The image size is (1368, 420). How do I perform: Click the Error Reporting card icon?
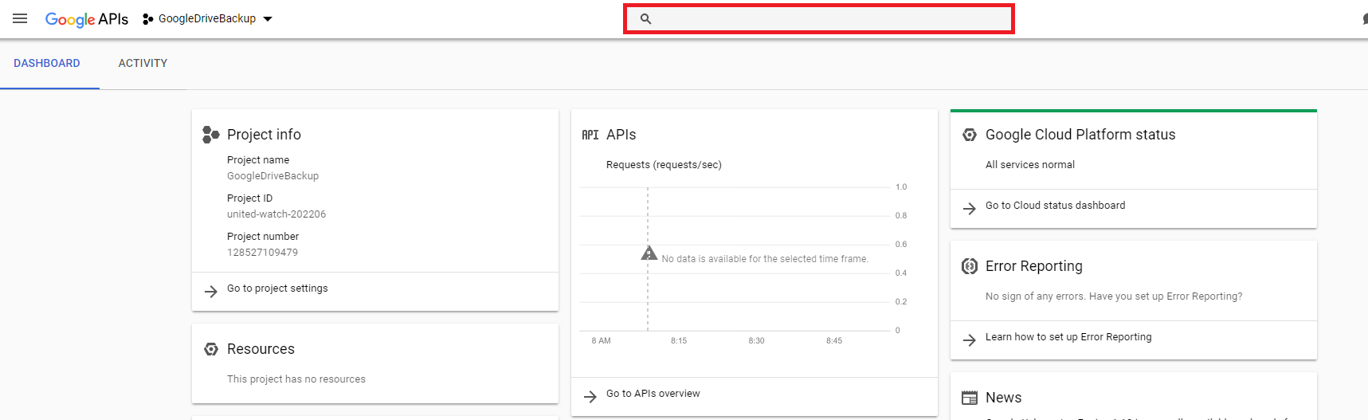(970, 266)
